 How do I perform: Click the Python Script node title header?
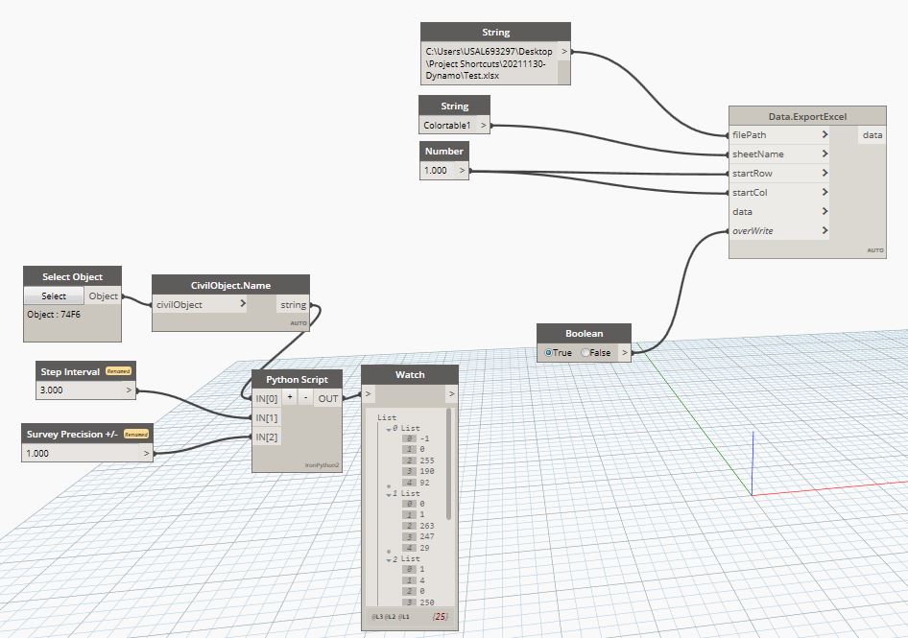click(298, 379)
